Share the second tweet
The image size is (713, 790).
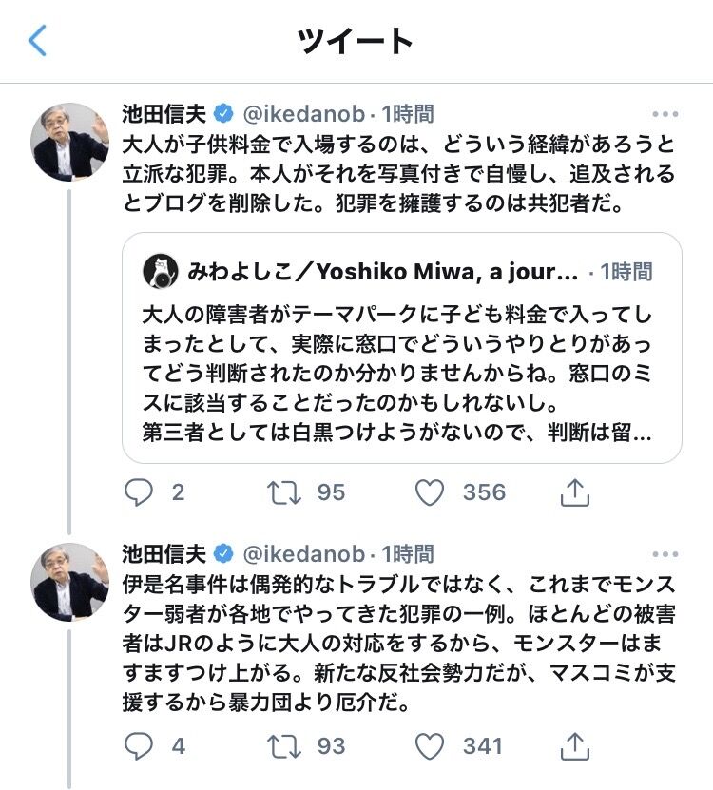[574, 745]
